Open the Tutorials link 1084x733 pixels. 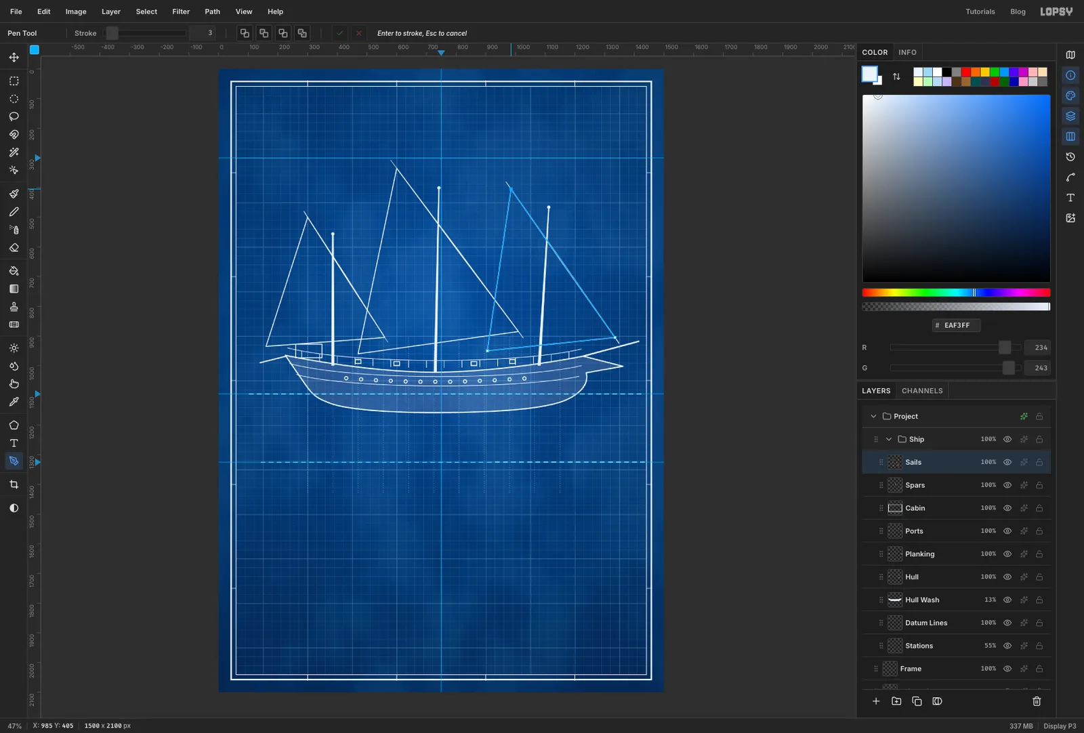tap(980, 12)
